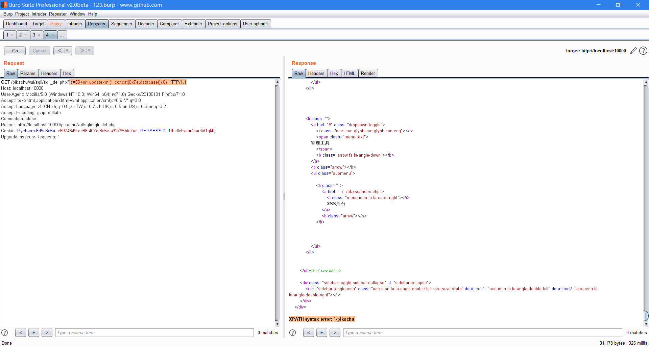Open response search options plus button

click(x=322, y=332)
